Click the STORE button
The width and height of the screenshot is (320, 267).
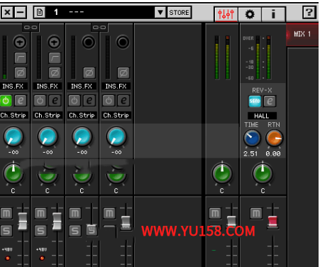point(179,12)
